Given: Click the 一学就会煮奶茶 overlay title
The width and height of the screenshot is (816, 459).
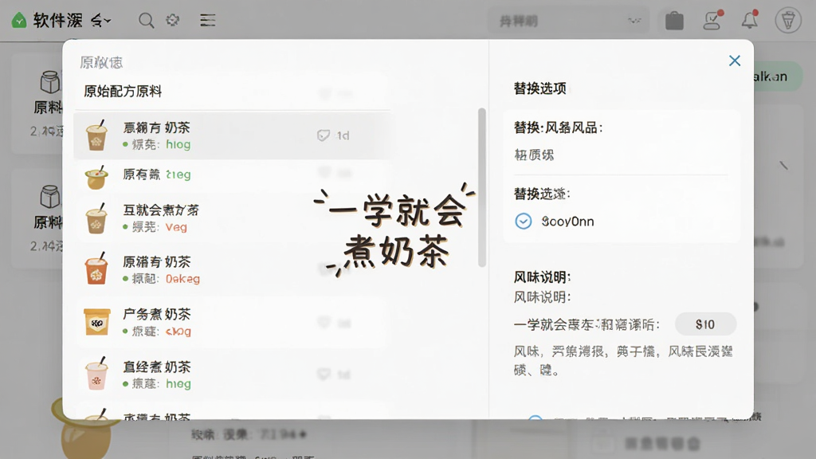Looking at the screenshot, I should tap(395, 232).
